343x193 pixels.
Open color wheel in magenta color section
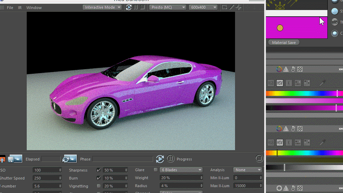pos(279,69)
